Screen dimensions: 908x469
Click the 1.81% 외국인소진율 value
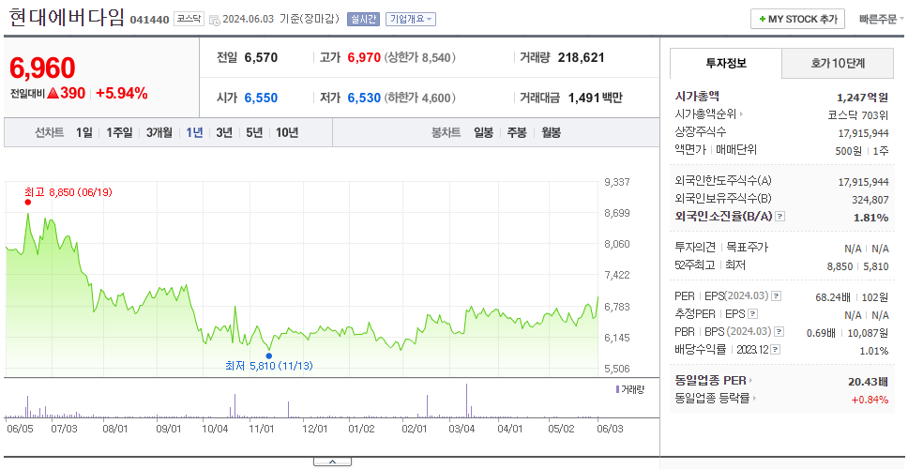870,218
